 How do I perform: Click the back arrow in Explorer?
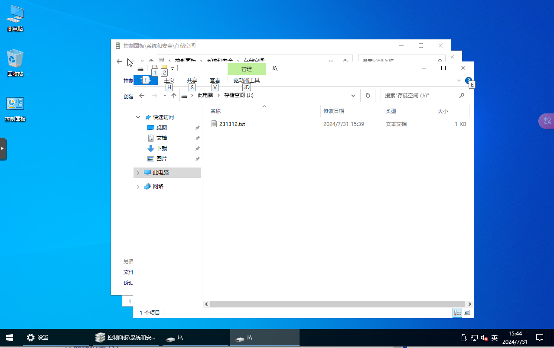142,96
